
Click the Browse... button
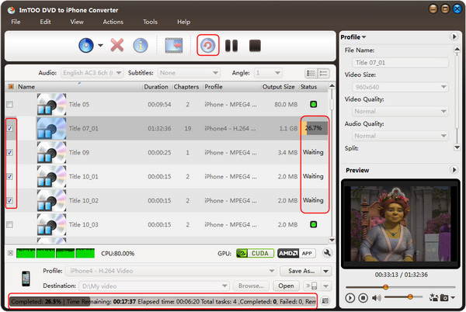(251, 286)
